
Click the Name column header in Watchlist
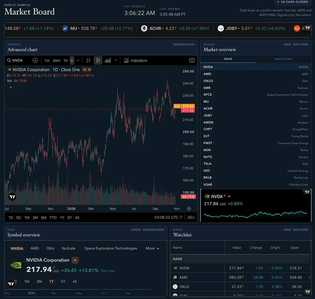tap(177, 248)
